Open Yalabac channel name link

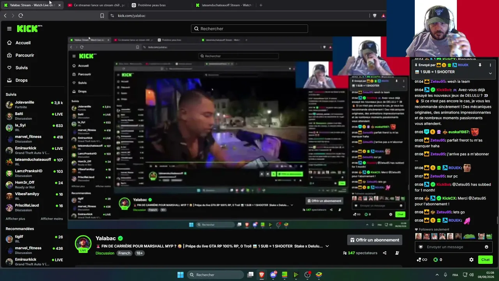pyautogui.click(x=106, y=238)
